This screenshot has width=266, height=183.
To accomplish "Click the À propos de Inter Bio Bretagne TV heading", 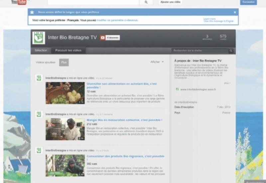I will coord(198,61).
